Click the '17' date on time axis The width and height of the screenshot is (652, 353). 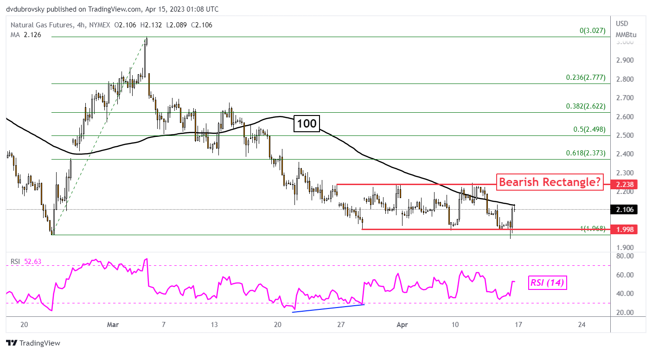(x=518, y=325)
